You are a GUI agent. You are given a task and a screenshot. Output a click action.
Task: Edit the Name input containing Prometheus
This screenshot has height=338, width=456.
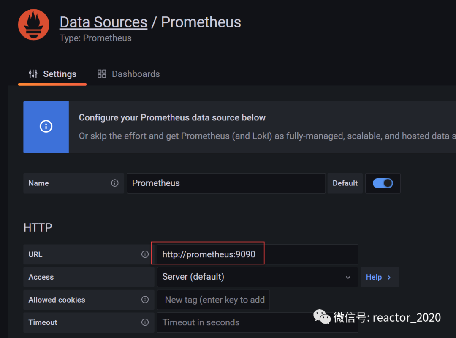[x=226, y=183]
